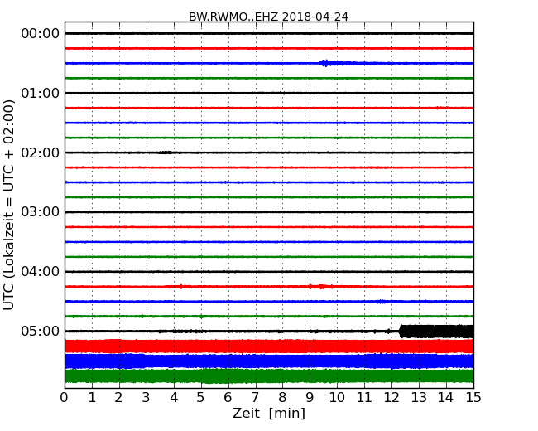
Task: Click the 01:00 time label
Action: [x=41, y=93]
